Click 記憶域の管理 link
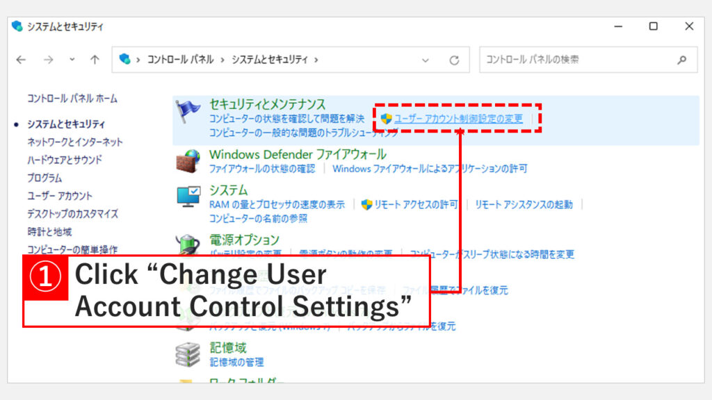 [x=236, y=362]
